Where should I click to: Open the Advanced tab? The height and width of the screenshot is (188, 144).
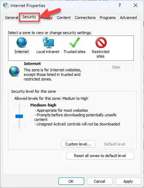[128, 18]
